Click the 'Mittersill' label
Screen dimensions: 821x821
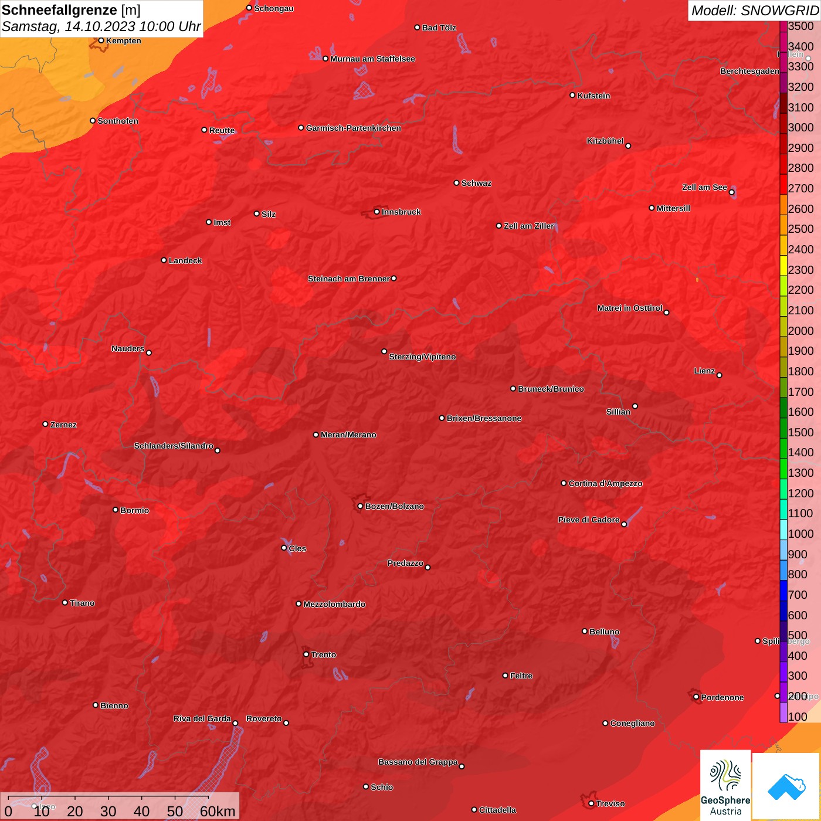click(x=673, y=208)
